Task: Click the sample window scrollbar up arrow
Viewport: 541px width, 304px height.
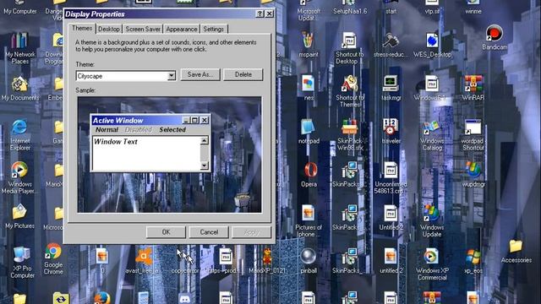Action: [x=205, y=140]
